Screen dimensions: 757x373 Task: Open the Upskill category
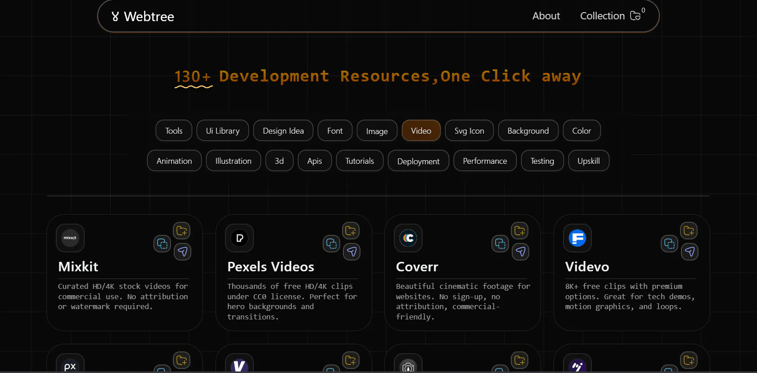[x=589, y=161]
